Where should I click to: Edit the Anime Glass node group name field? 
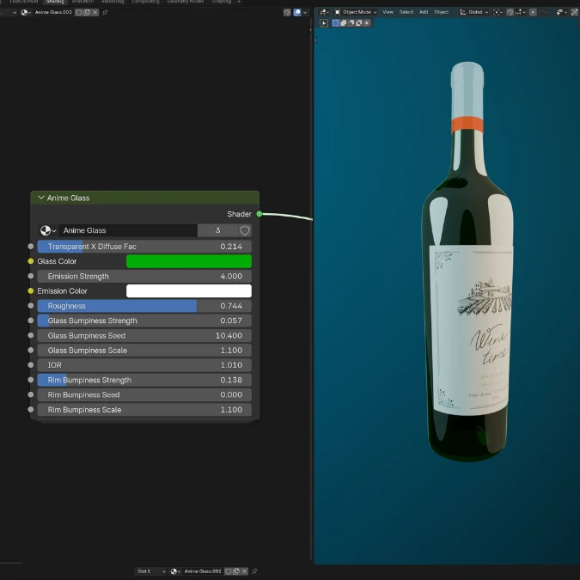[x=128, y=230]
